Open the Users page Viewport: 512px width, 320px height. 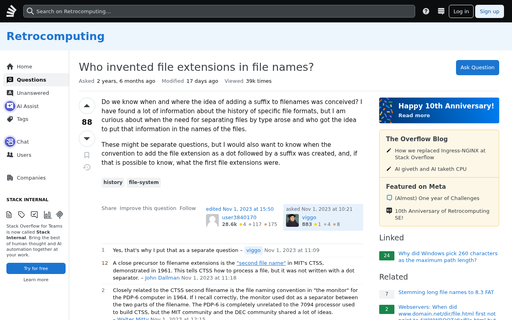pos(36,155)
